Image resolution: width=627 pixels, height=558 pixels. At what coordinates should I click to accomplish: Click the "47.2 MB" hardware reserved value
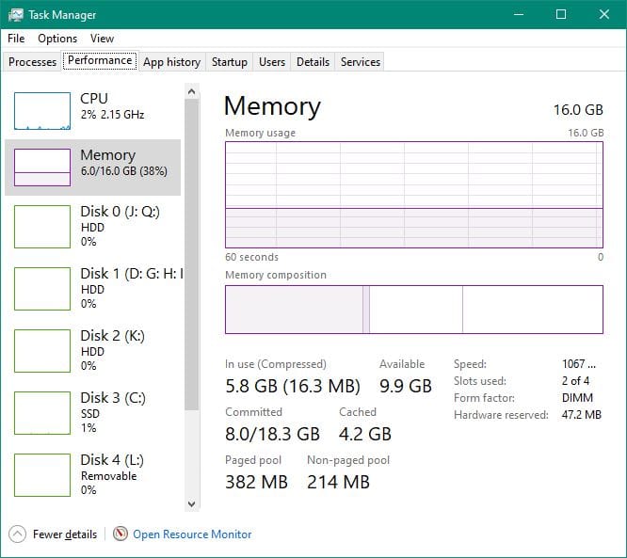[x=582, y=415]
